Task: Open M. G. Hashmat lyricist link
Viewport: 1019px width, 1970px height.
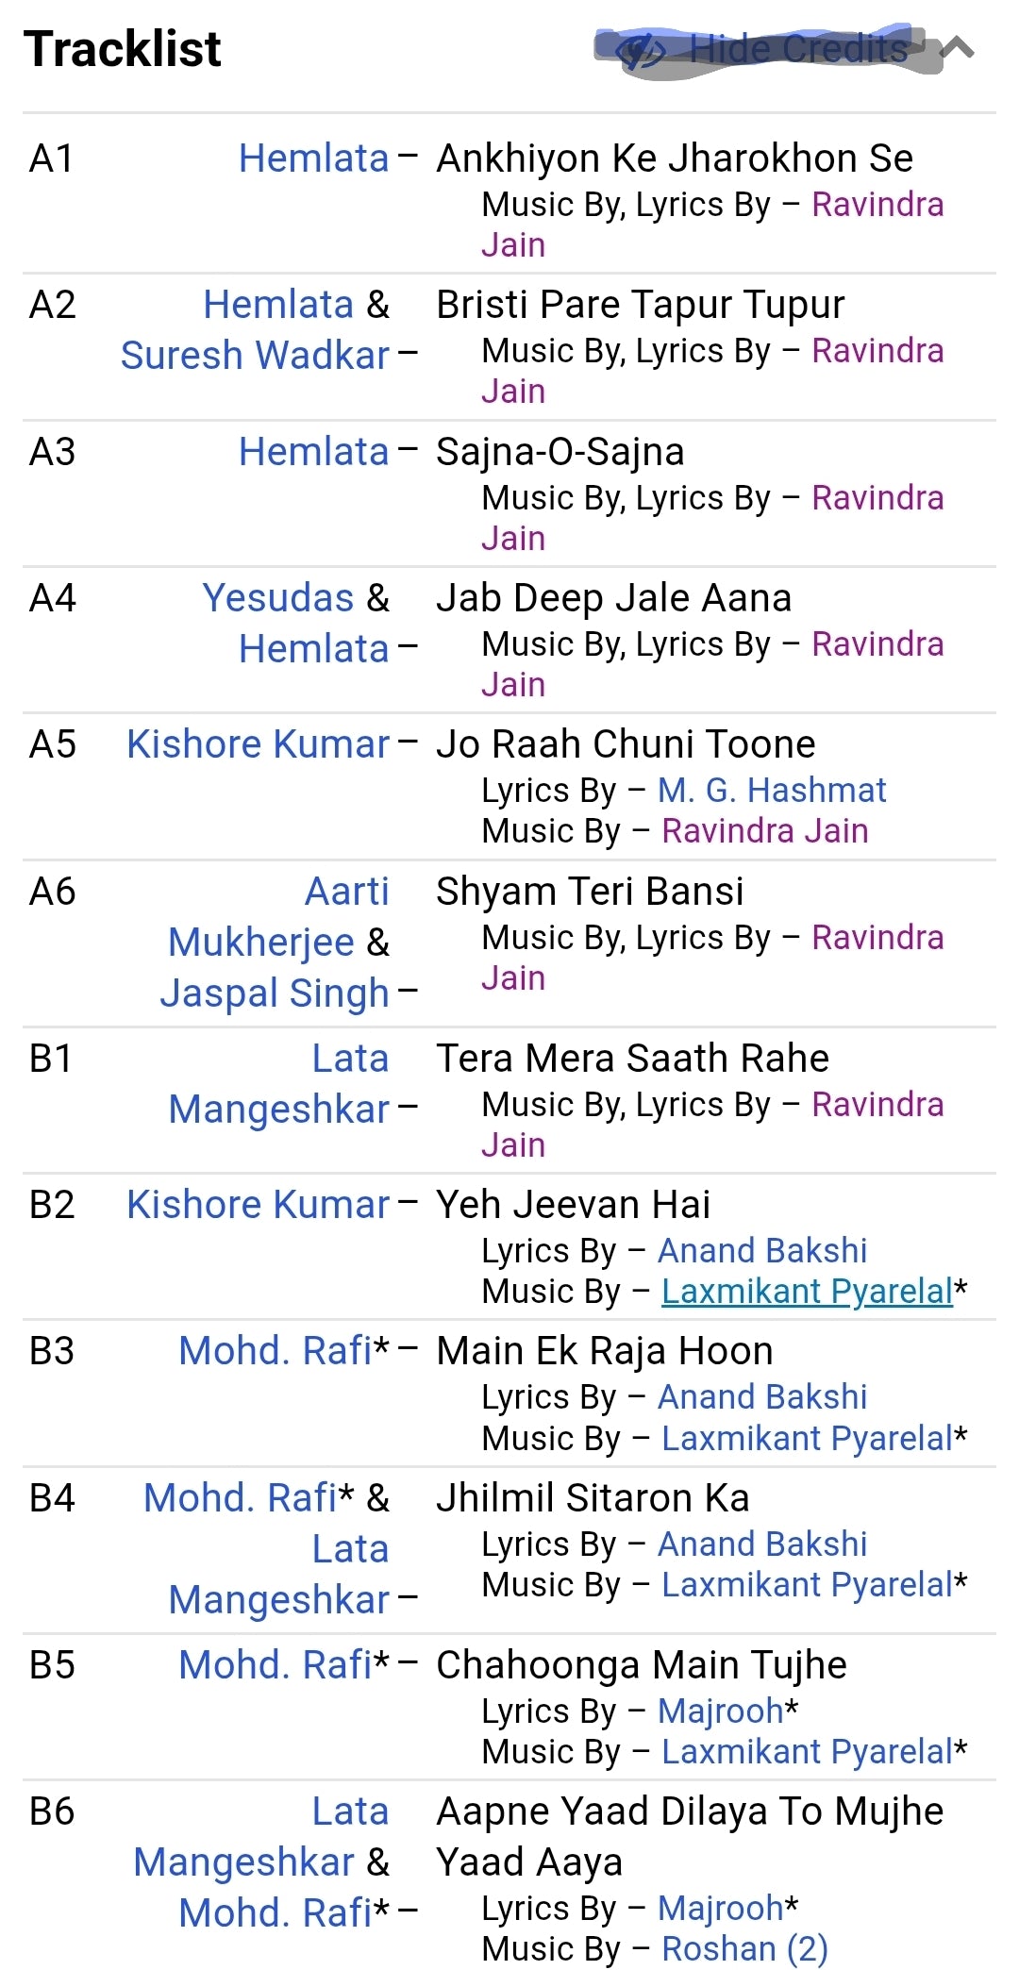Action: (772, 791)
